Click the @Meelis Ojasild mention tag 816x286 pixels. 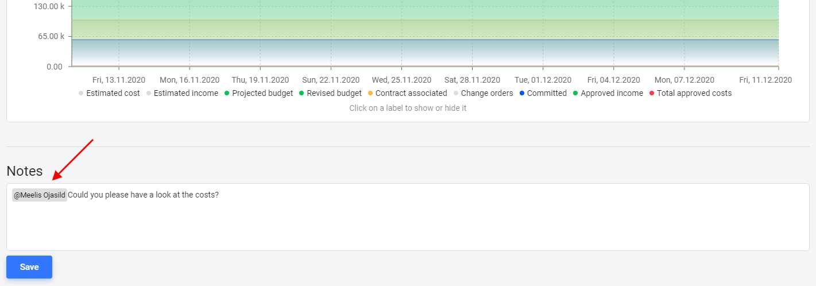pos(40,195)
